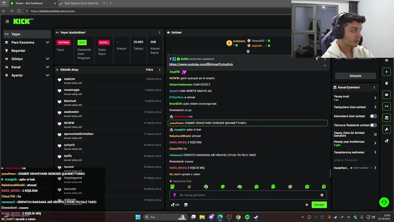
Task: Reload the page with the browser refresh button
Action: [19, 11]
